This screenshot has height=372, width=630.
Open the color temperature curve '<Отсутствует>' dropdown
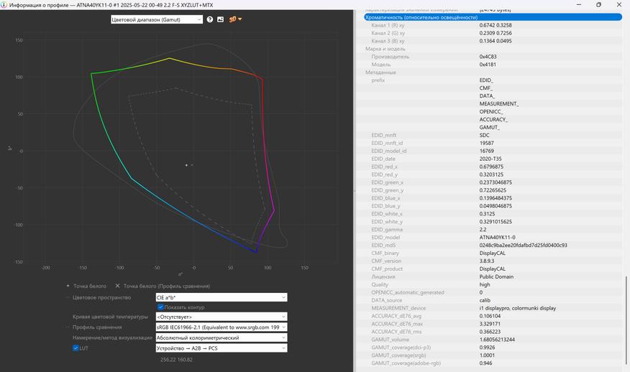[x=221, y=317]
